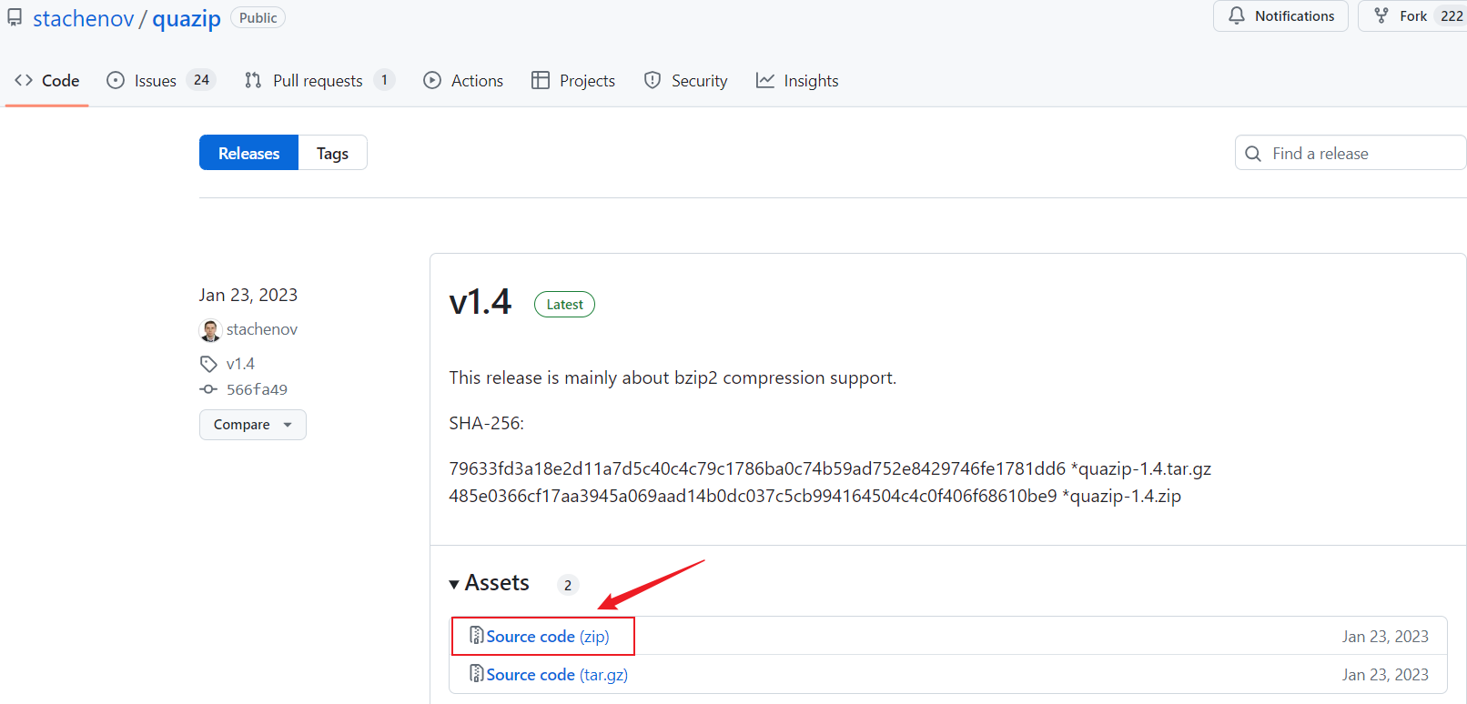
Task: Click the Fork icon
Action: tap(1381, 15)
